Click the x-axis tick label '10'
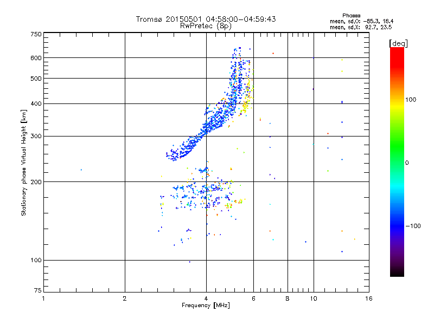This screenshot has width=434, height=325. tap(314, 298)
